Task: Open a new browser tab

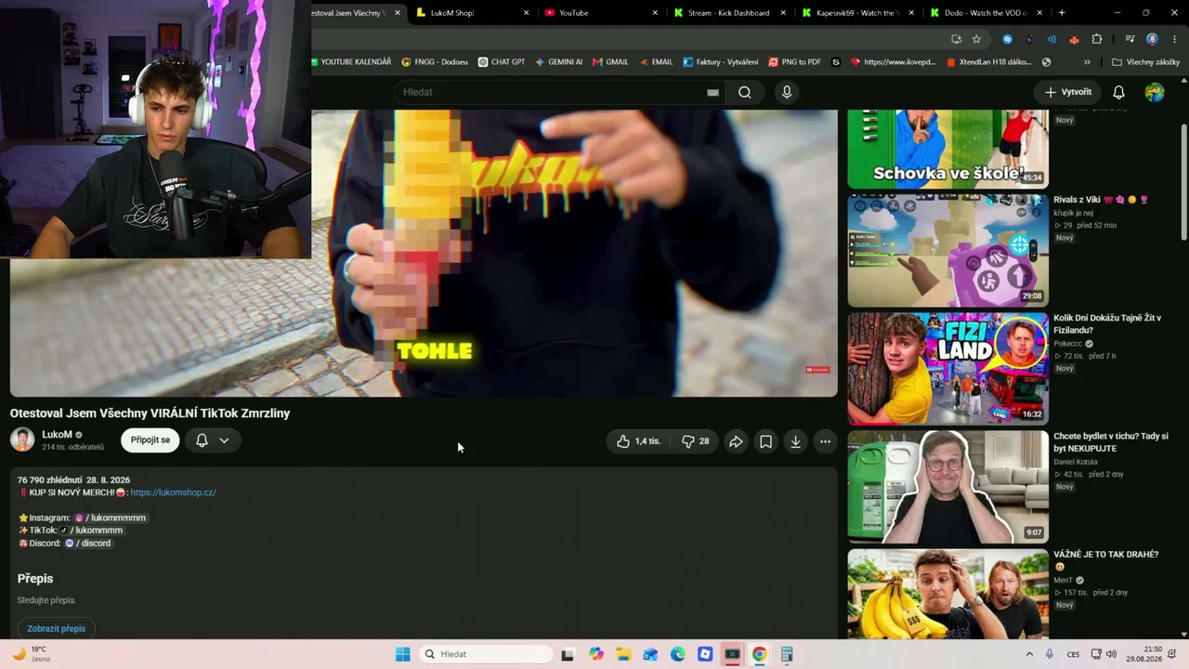Action: [x=1062, y=13]
